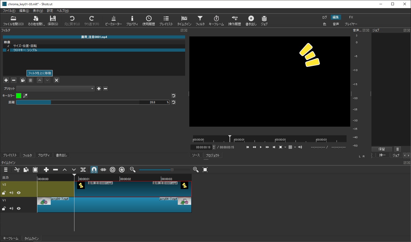Viewport: 411px width, 242px height.
Task: Open the 使用履歴 (Recent) panel
Action: (149, 21)
